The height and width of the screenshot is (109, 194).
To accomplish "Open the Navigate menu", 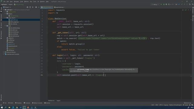I will pos(16,2).
